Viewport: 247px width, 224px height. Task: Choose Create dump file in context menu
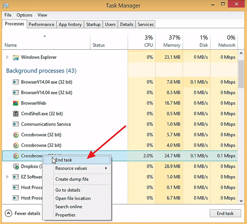77,179
